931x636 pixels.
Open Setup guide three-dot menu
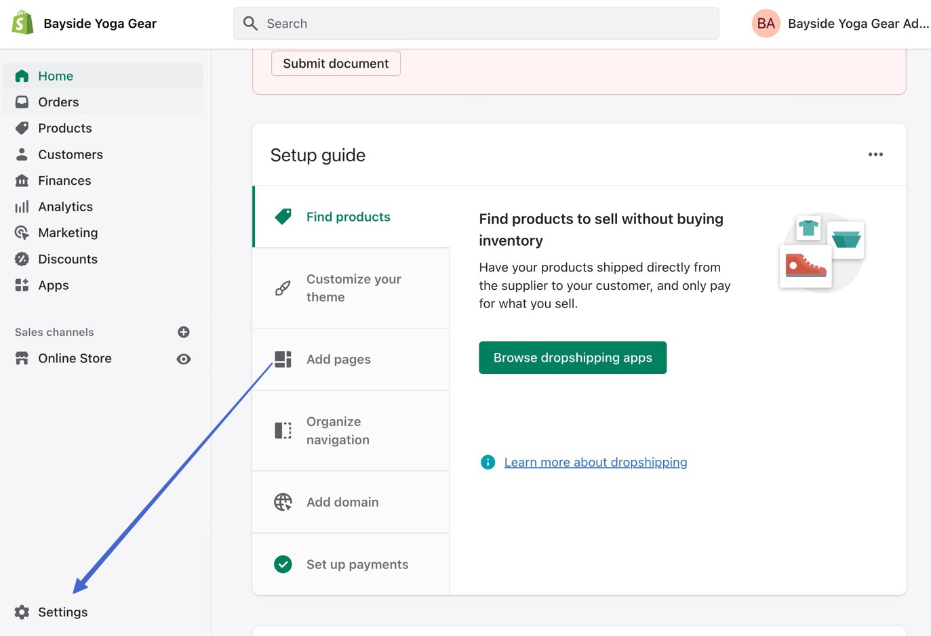(875, 154)
